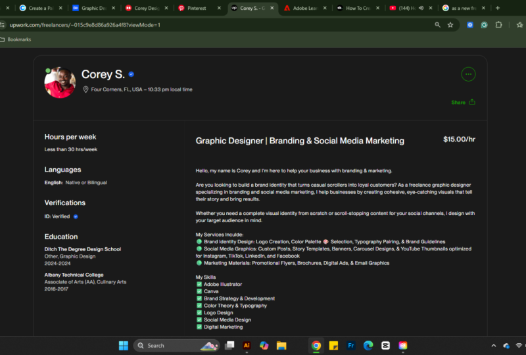Click the taskbar Search box

coord(176,345)
